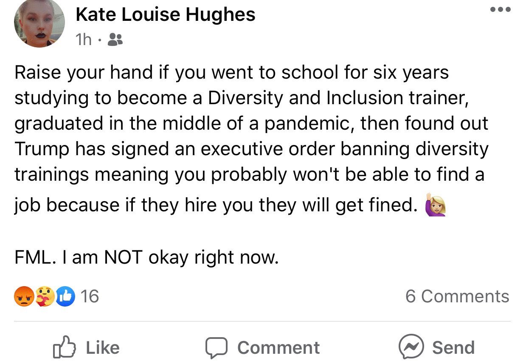This screenshot has width=526, height=361.
Task: Click the Messenger Send icon
Action: click(x=411, y=347)
